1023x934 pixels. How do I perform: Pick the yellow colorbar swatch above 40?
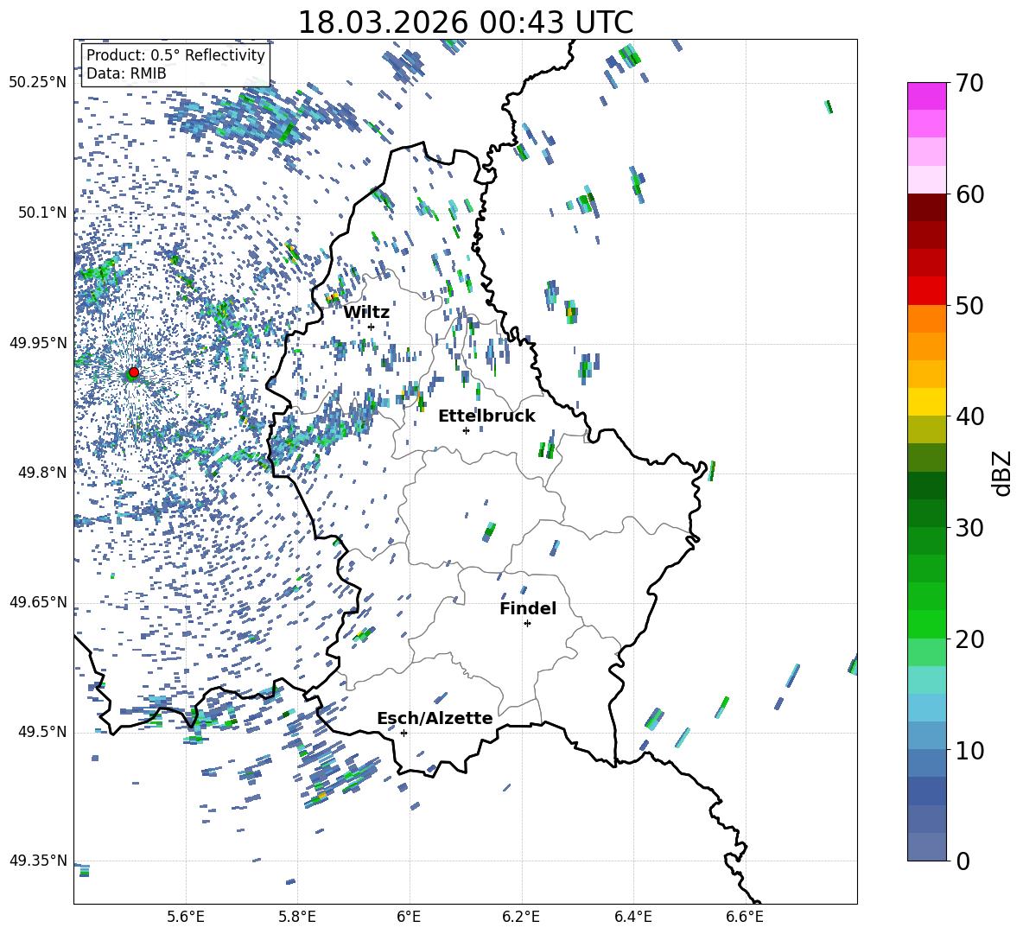click(x=927, y=402)
